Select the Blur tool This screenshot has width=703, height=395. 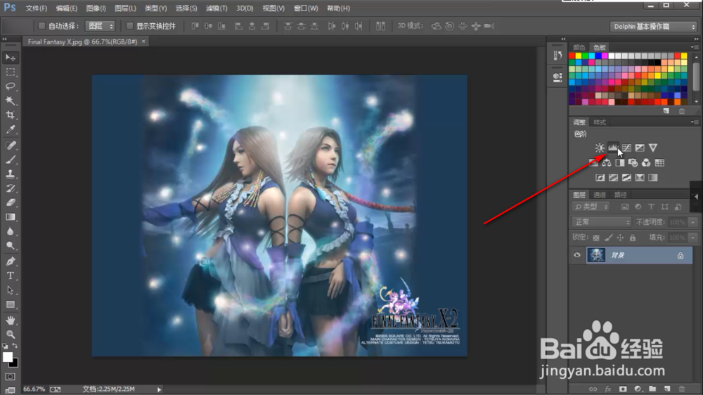pos(11,231)
